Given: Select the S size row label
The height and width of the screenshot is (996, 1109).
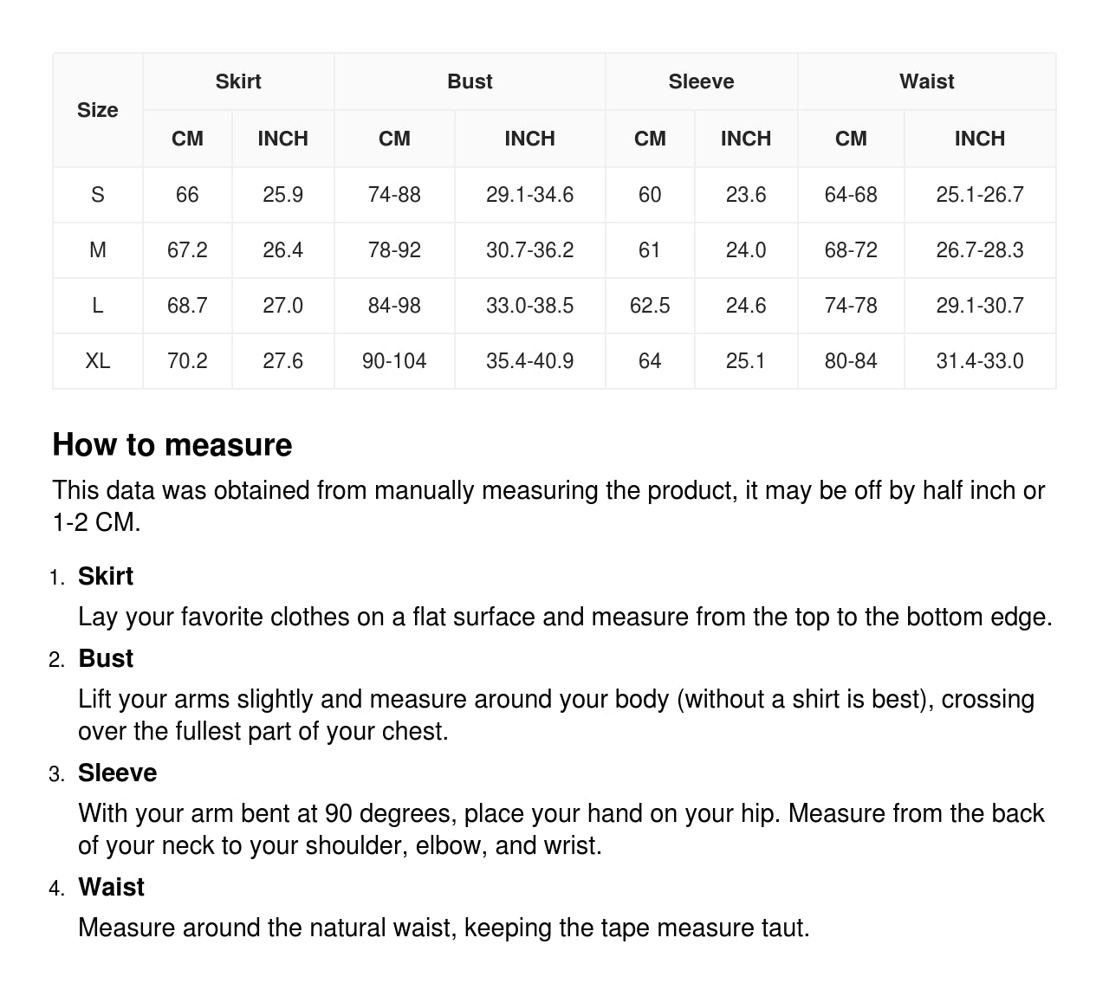Looking at the screenshot, I should tap(97, 195).
